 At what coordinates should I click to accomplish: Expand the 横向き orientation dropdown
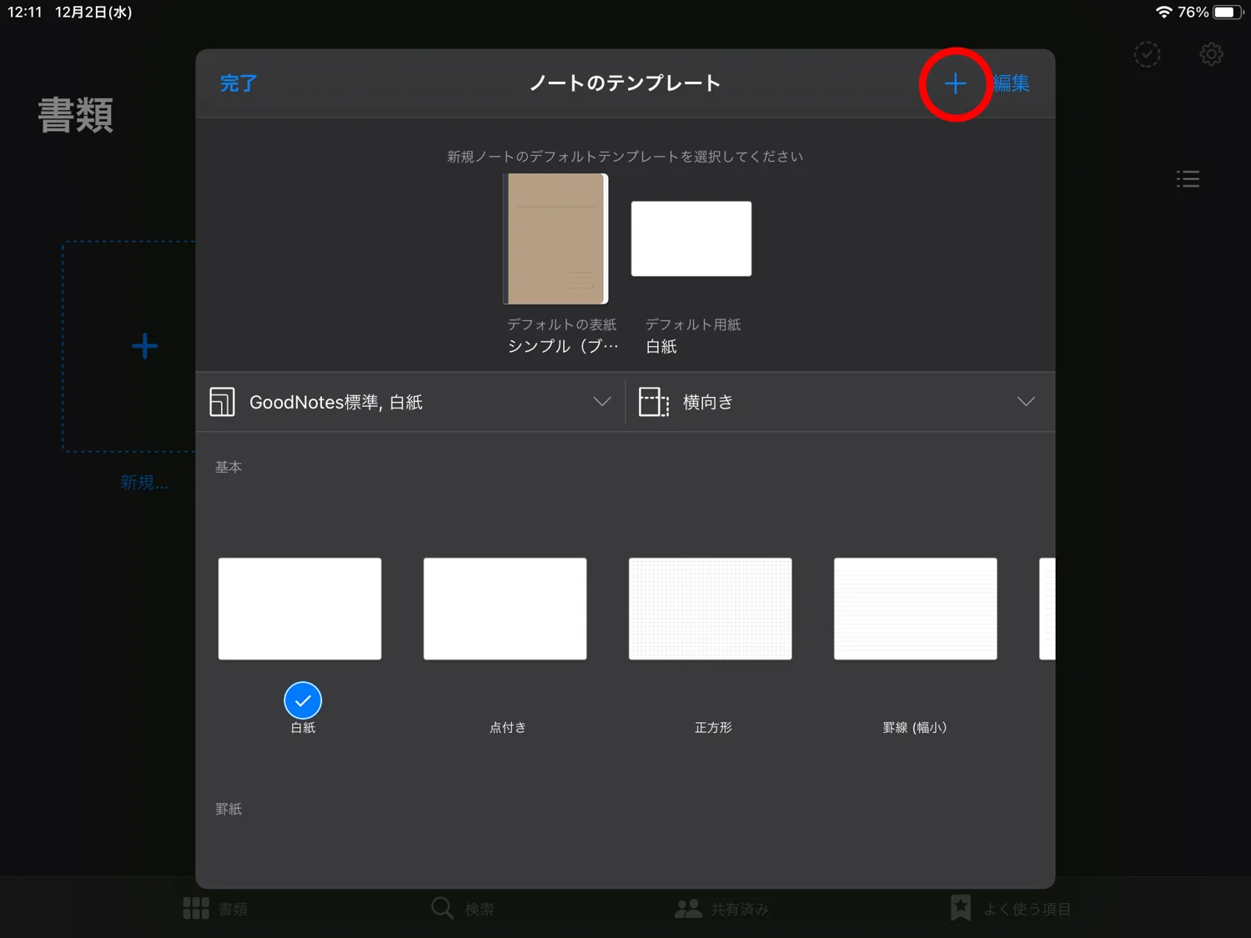click(x=1026, y=401)
